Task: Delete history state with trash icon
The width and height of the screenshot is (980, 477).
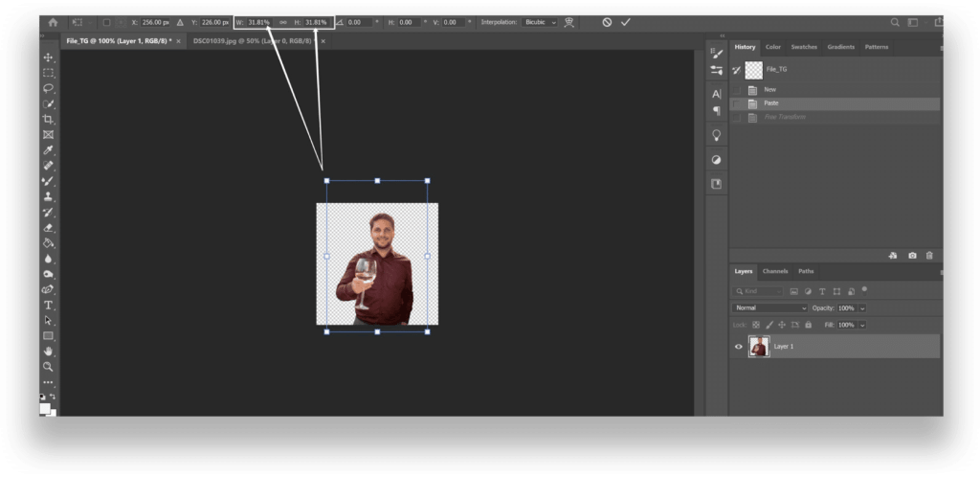Action: coord(929,256)
